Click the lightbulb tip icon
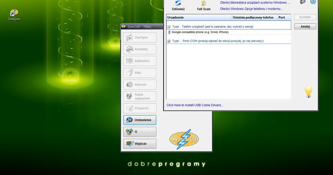 click(x=309, y=92)
